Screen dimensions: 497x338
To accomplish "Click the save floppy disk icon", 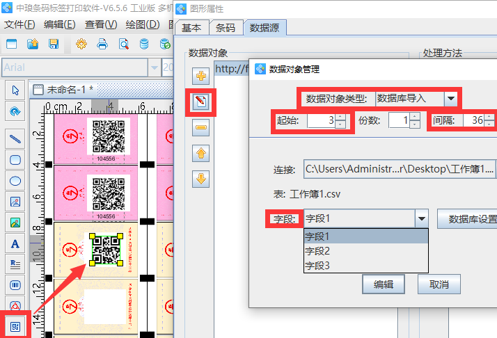I will tap(54, 44).
